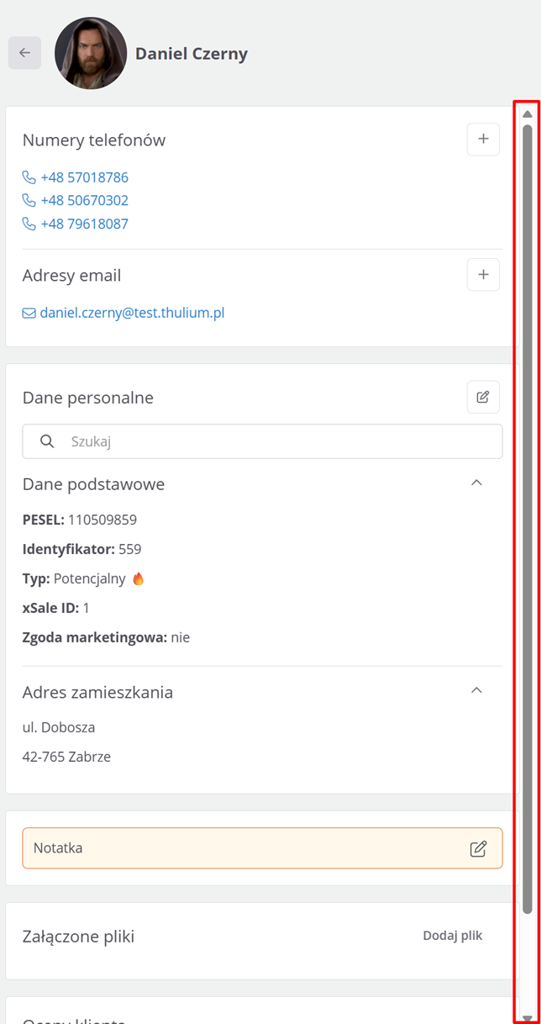Call phone number +48 50670302
This screenshot has width=541, height=1024.
84,200
